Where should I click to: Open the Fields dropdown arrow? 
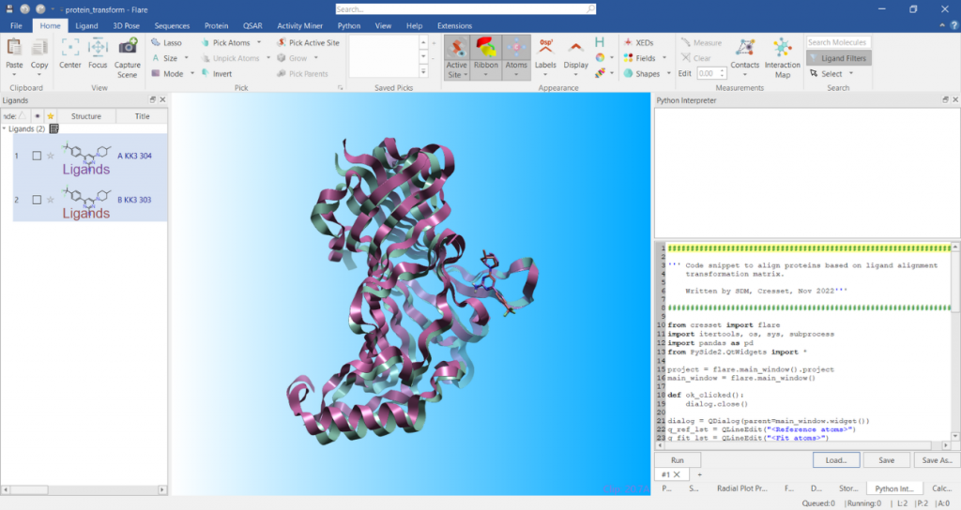pos(664,57)
